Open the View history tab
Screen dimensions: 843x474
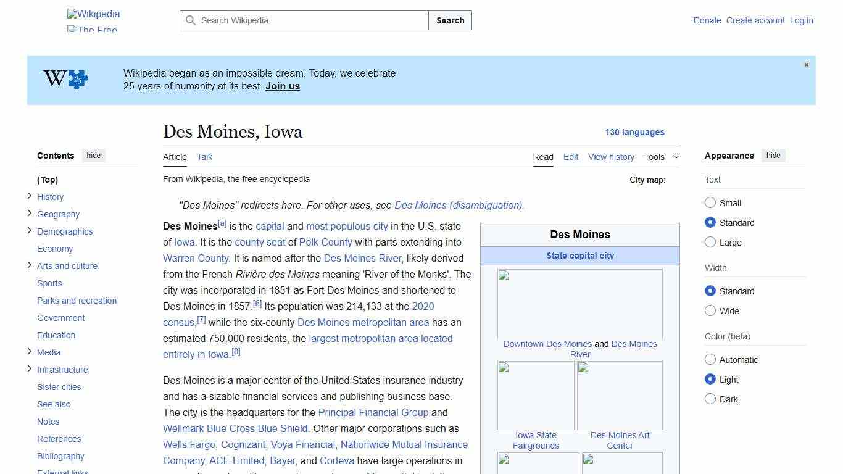[x=611, y=157]
